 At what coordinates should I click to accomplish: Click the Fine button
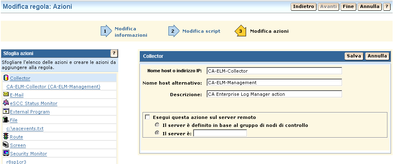click(x=348, y=7)
